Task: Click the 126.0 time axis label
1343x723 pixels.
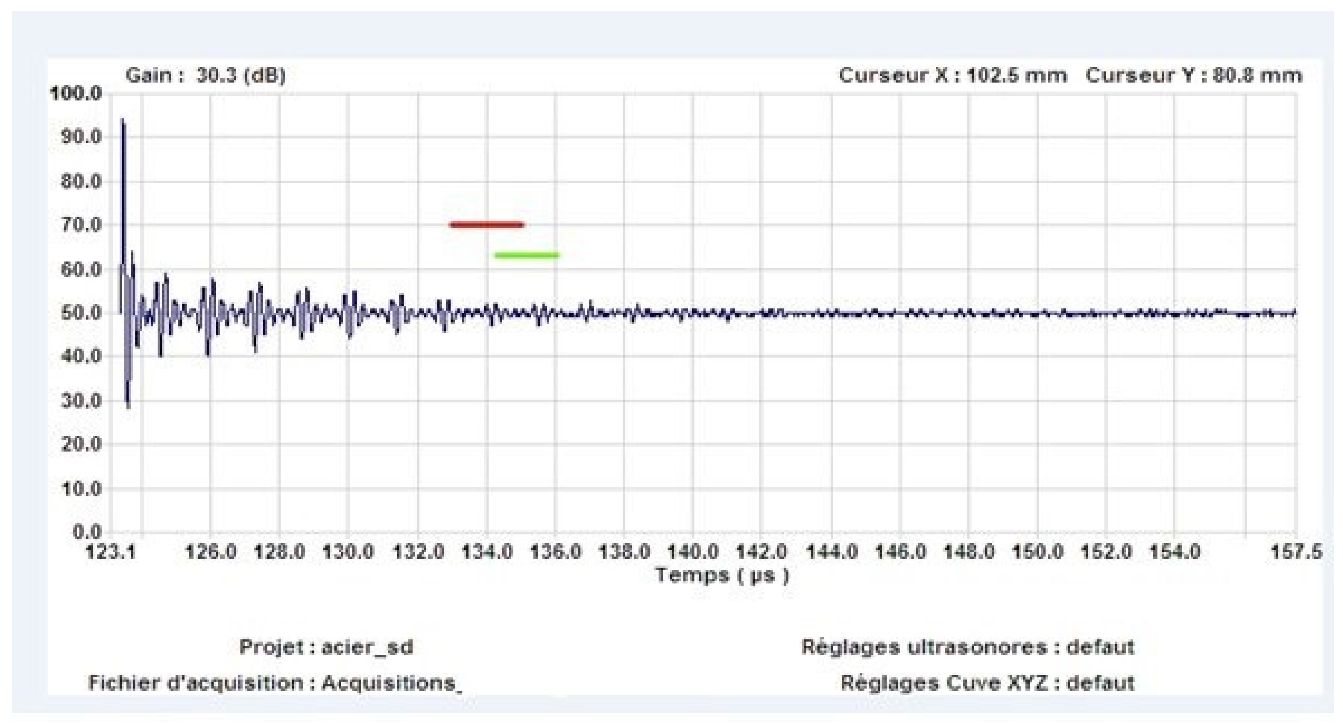Action: [210, 552]
